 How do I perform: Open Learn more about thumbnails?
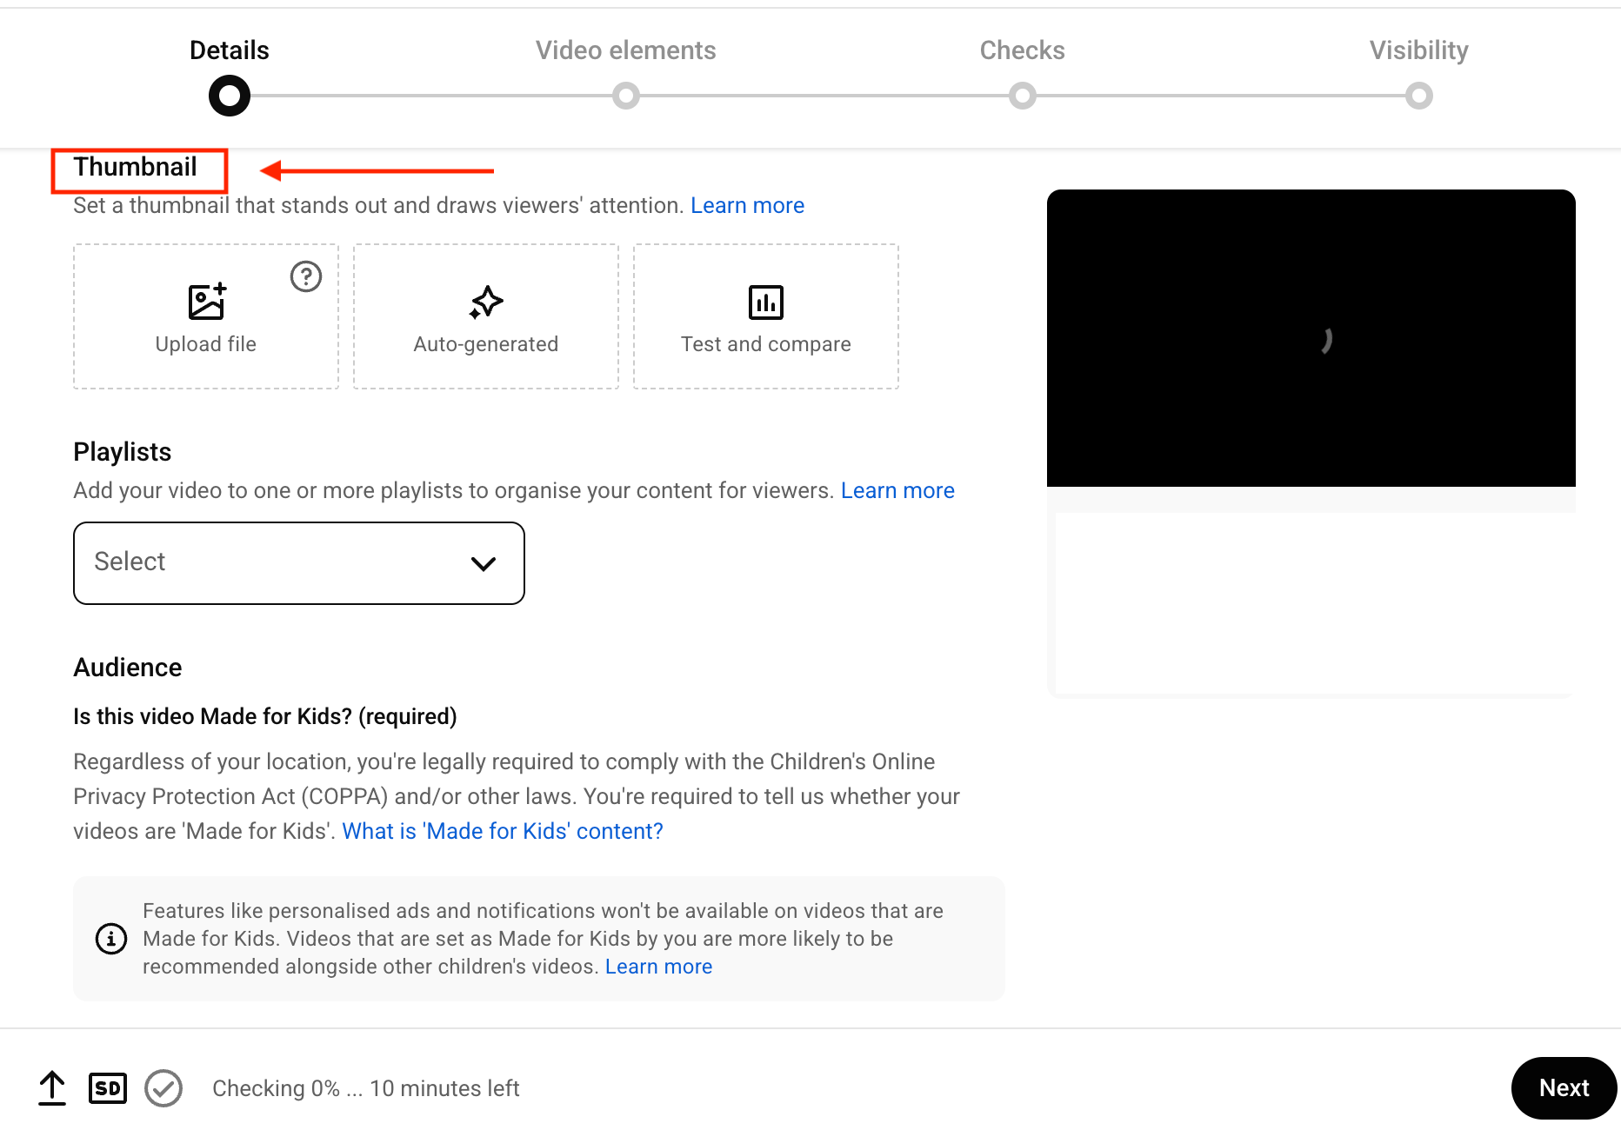pyautogui.click(x=747, y=205)
